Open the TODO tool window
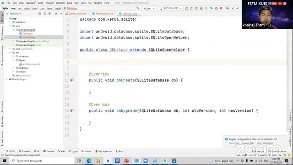Screen dimensions: 293x165 pos(11,151)
